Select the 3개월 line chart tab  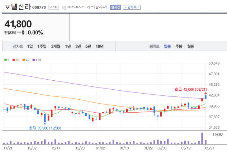(x=56, y=46)
